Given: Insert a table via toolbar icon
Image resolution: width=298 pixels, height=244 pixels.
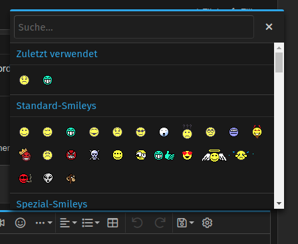Looking at the screenshot, I should coord(112,223).
